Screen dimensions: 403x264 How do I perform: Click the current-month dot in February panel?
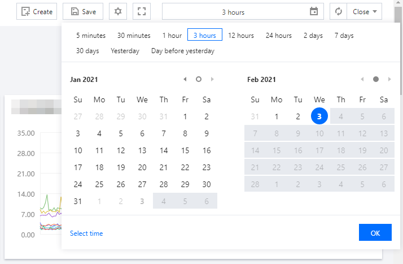[376, 80]
